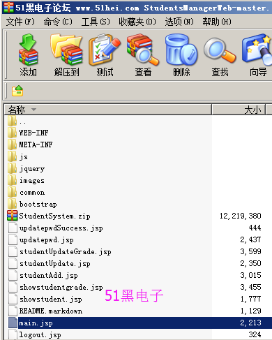Select the logout.jsp file name
The height and width of the screenshot is (340, 272).
coord(40,335)
